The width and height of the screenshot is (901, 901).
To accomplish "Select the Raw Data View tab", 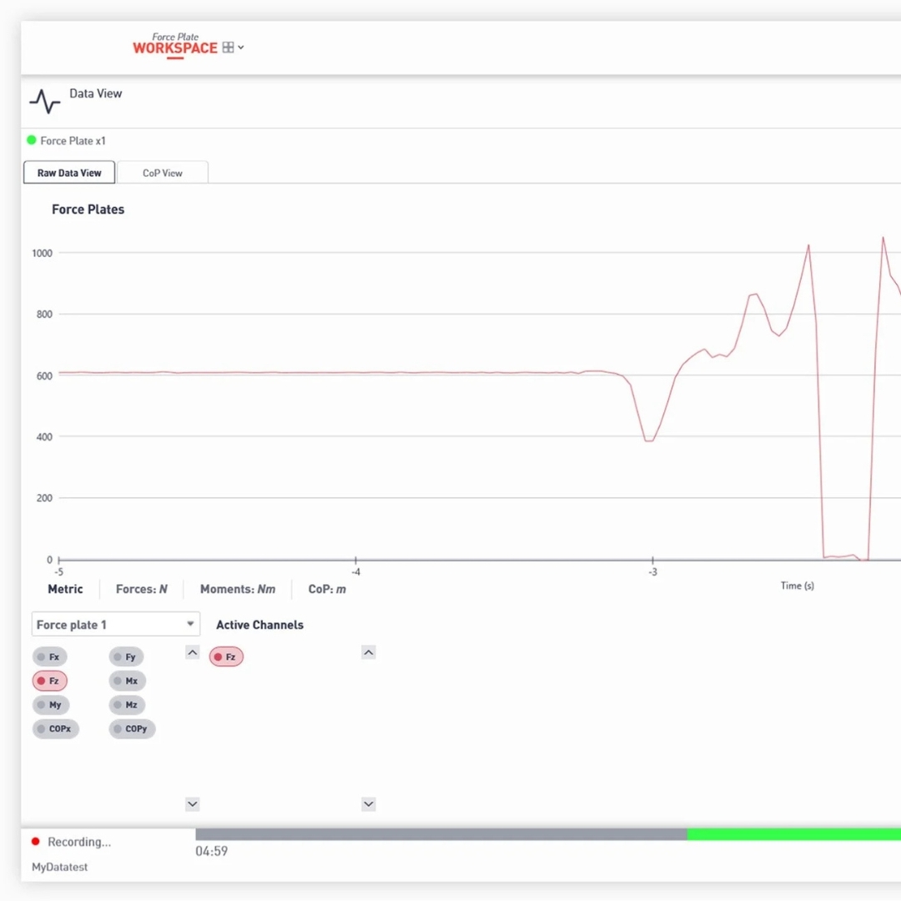I will pos(69,173).
